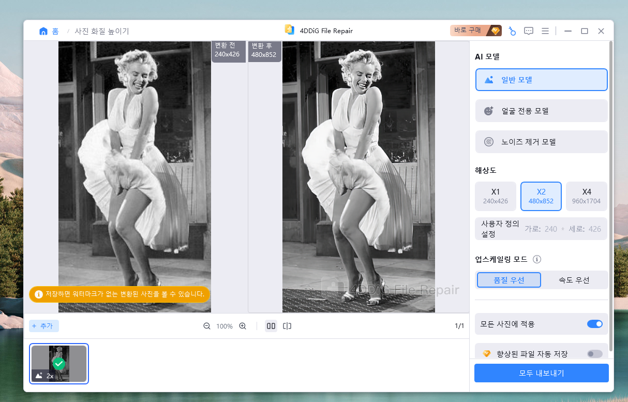
Task: Go to 홈 via the house icon
Action: click(43, 31)
